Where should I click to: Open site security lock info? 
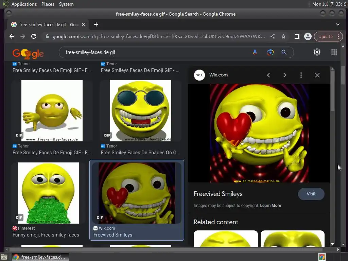click(x=47, y=36)
